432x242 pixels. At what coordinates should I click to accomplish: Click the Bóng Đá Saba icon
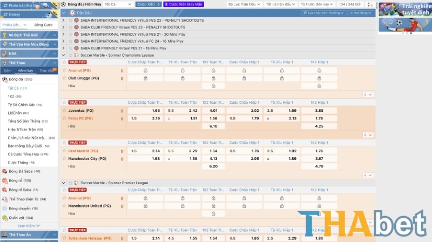coord(5,171)
